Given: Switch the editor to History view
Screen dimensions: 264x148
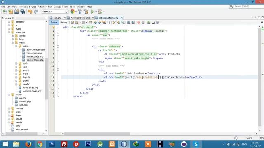Looking at the screenshot, I should (x=64, y=22).
